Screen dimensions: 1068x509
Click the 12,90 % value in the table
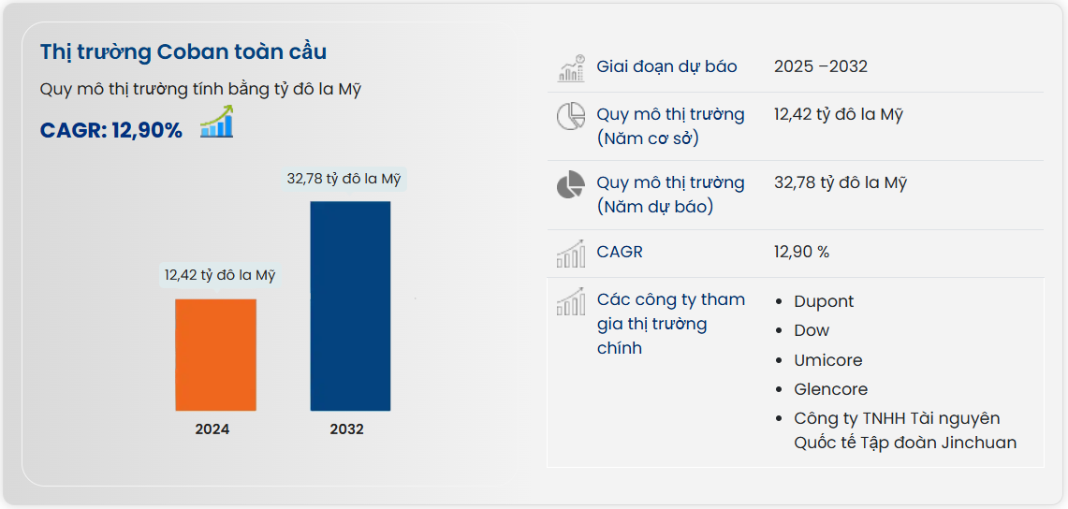(x=801, y=252)
